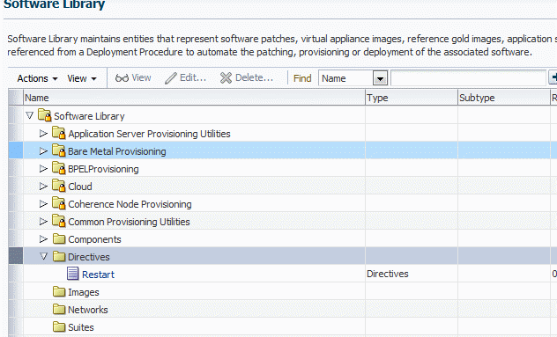This screenshot has width=557, height=337.
Task: Click the Name column header
Action: pyautogui.click(x=194, y=98)
